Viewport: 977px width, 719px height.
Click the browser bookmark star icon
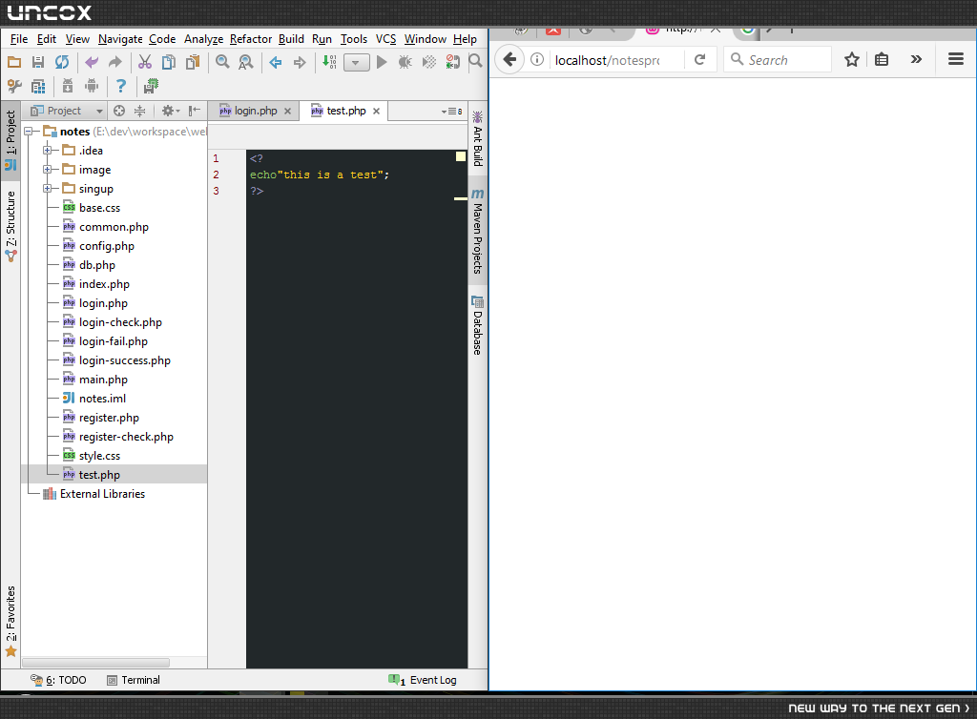click(851, 60)
